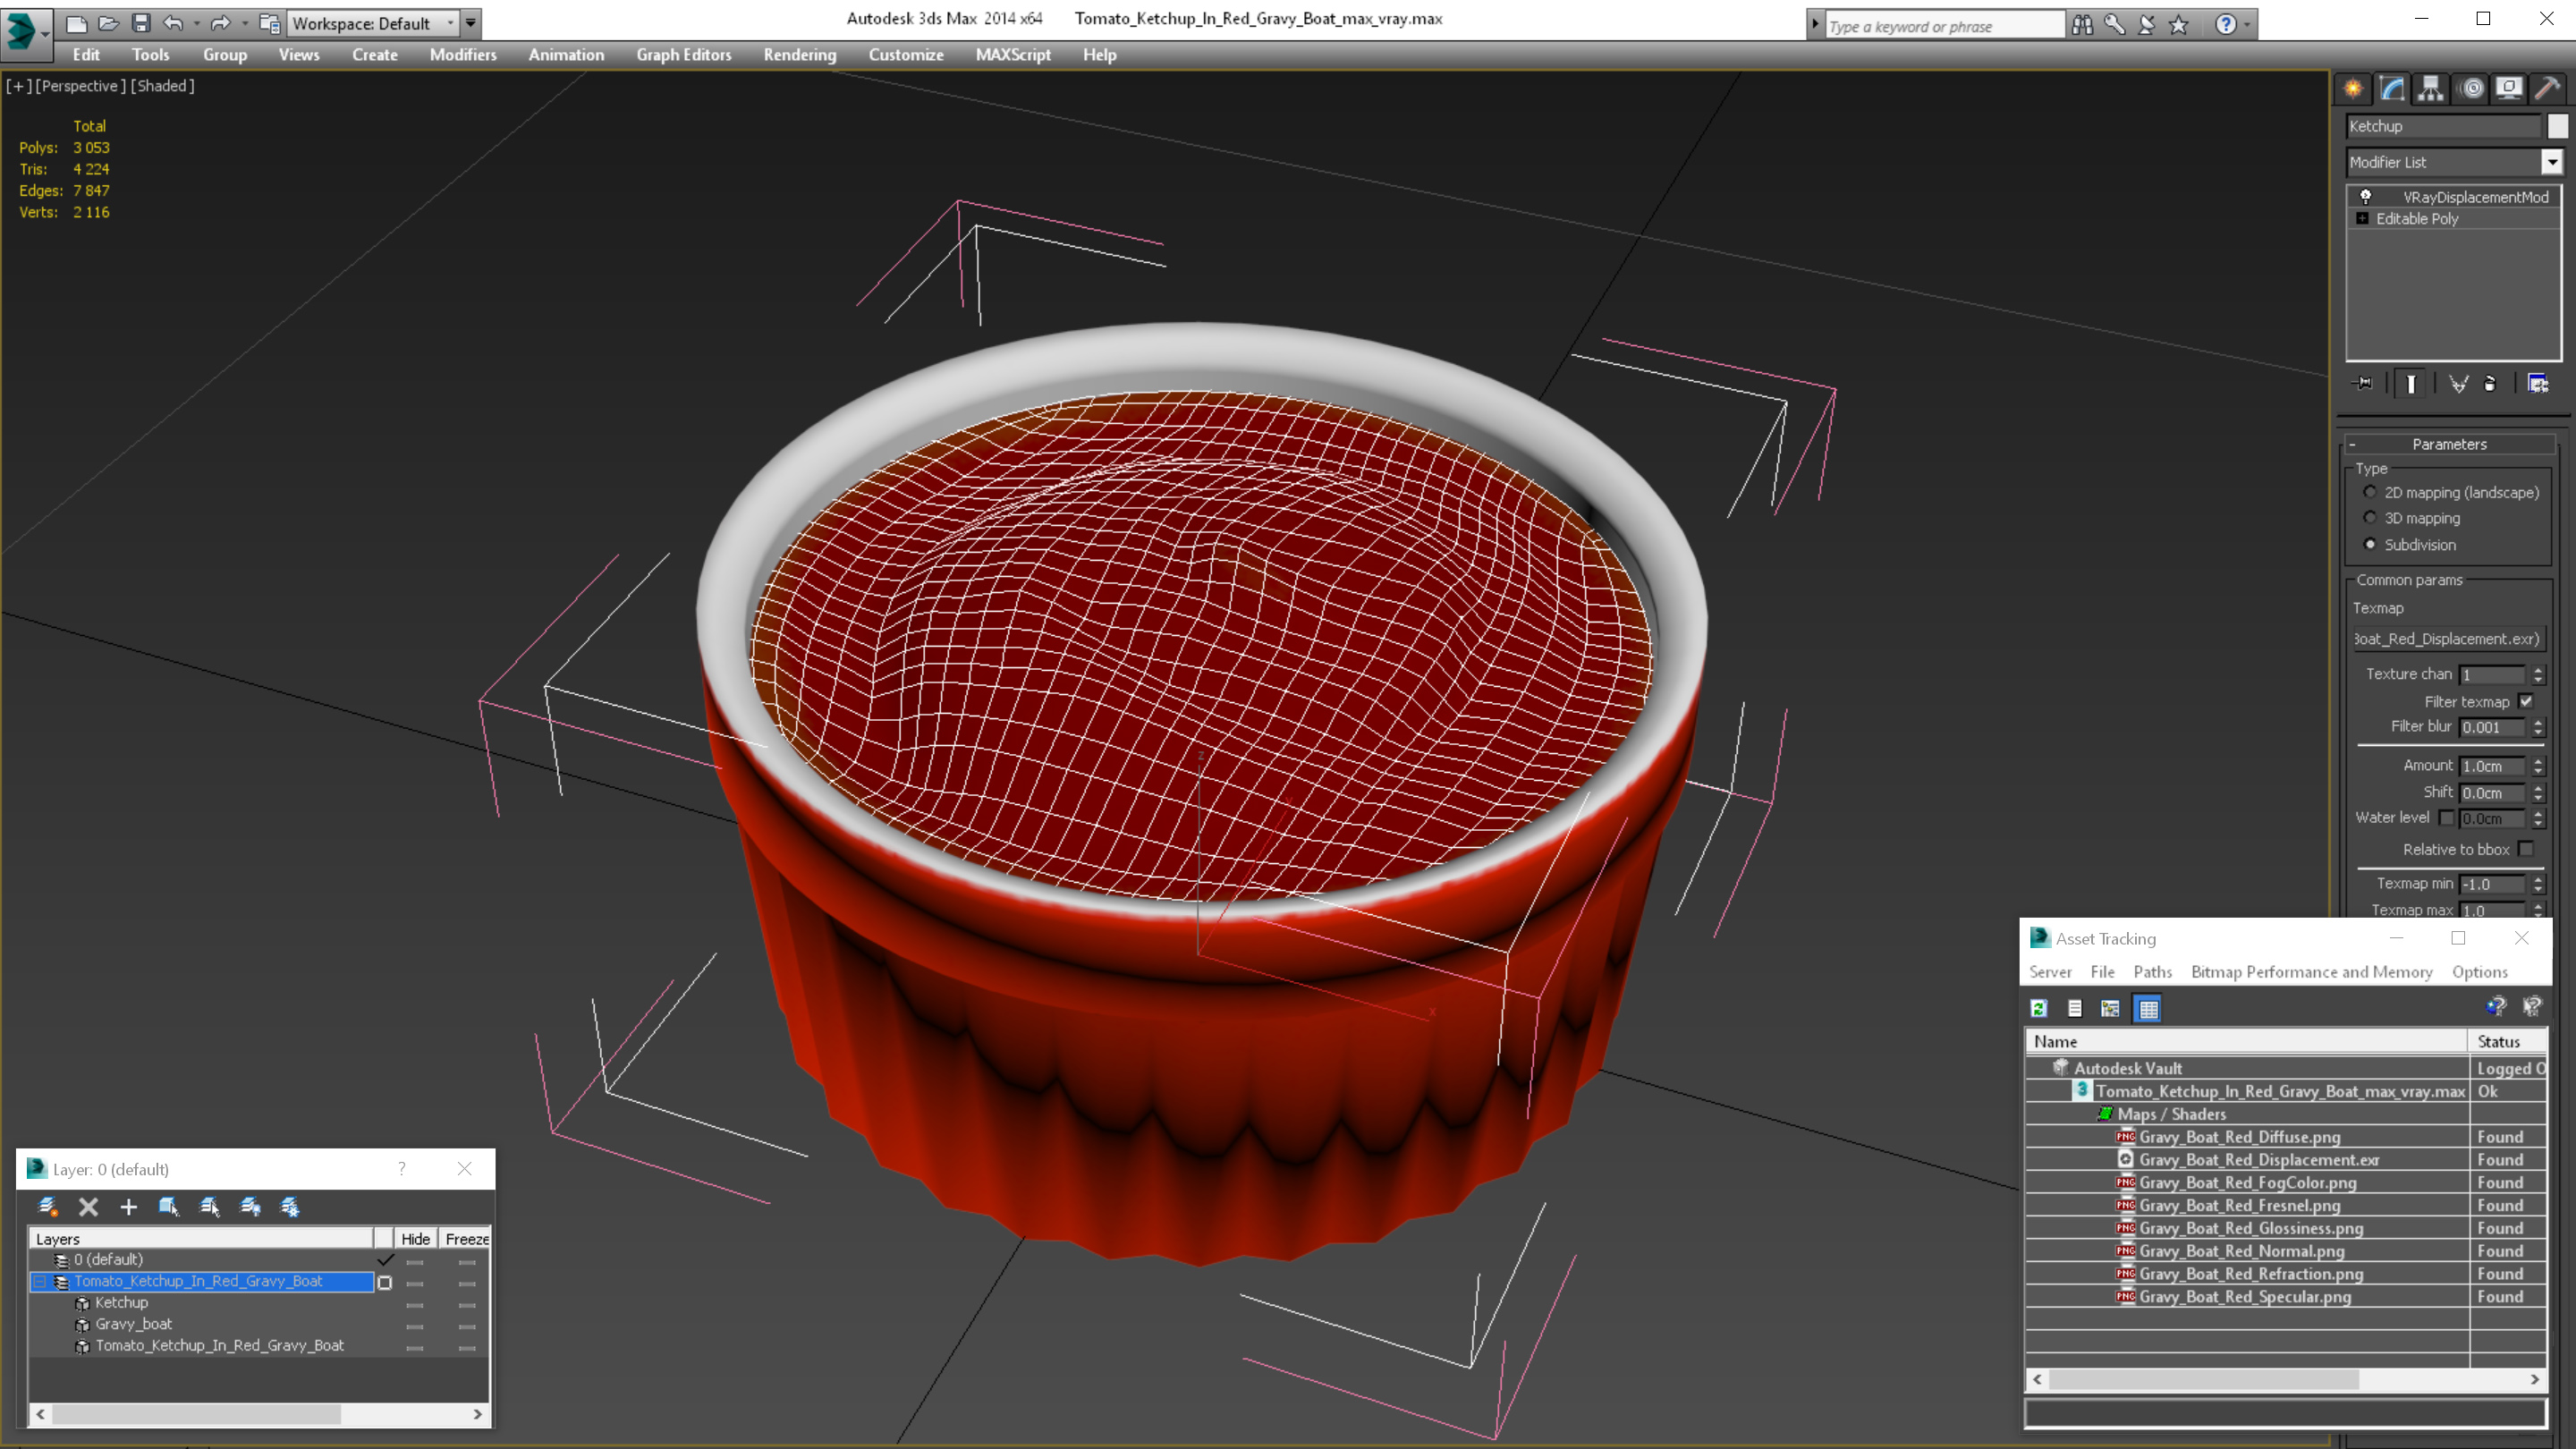Enable the Relative to bbox checkbox
The image size is (2576, 1449).
[2526, 849]
